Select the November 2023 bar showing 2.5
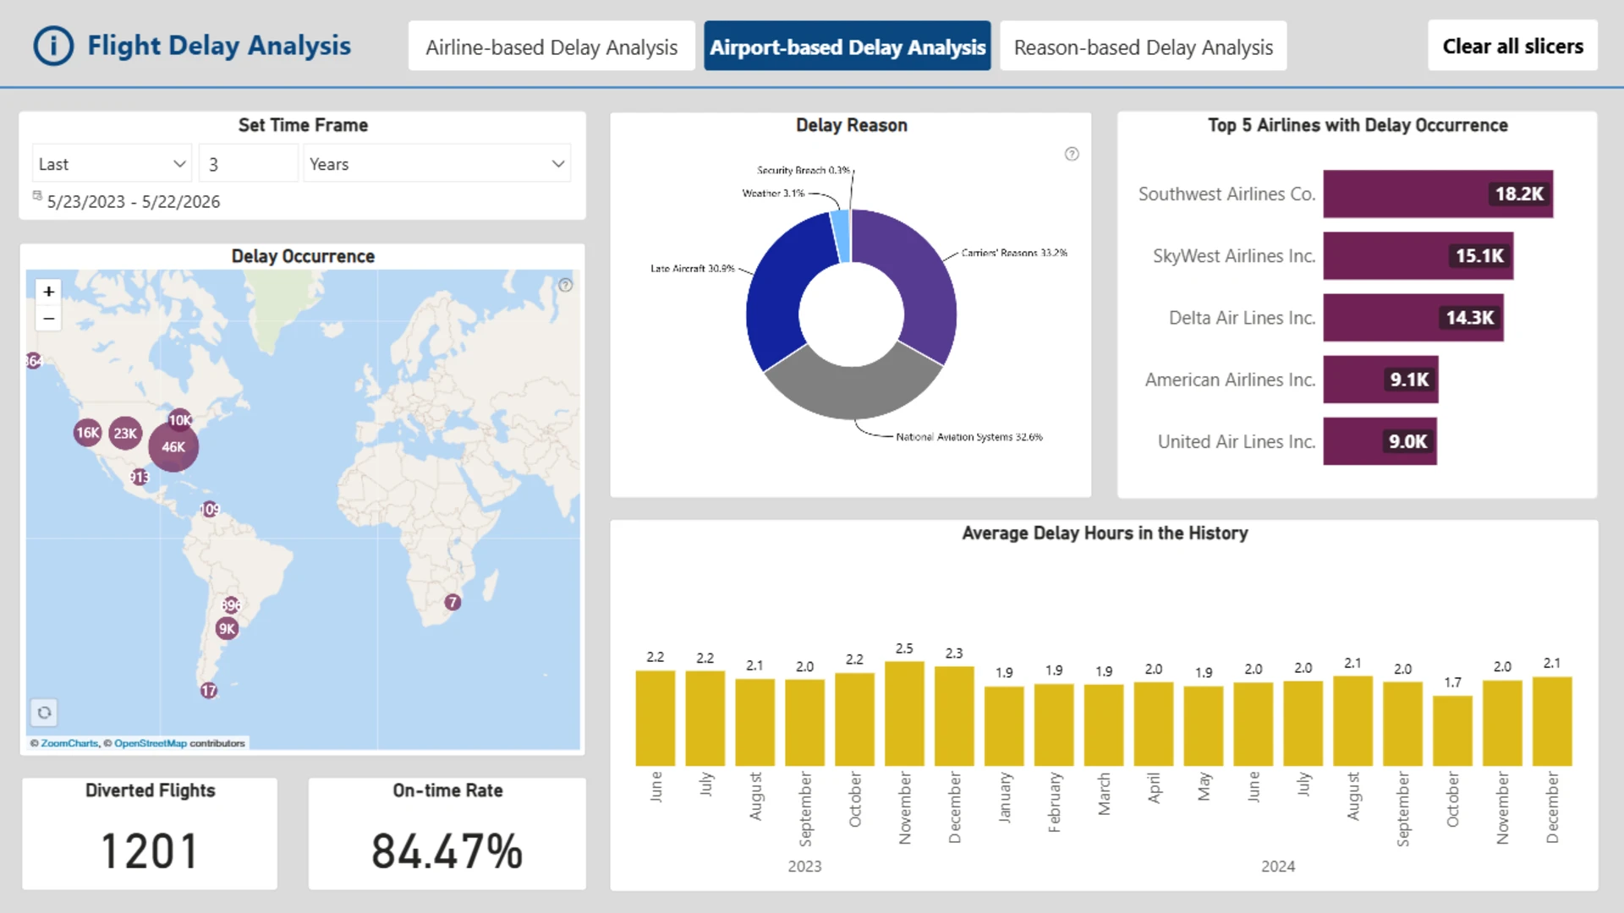This screenshot has height=913, width=1624. point(904,713)
